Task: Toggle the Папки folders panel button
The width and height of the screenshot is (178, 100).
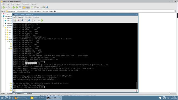Action: click(x=26, y=7)
